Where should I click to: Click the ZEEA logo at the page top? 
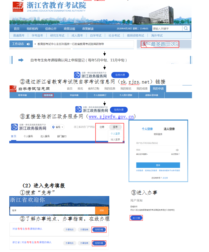point(18,7)
